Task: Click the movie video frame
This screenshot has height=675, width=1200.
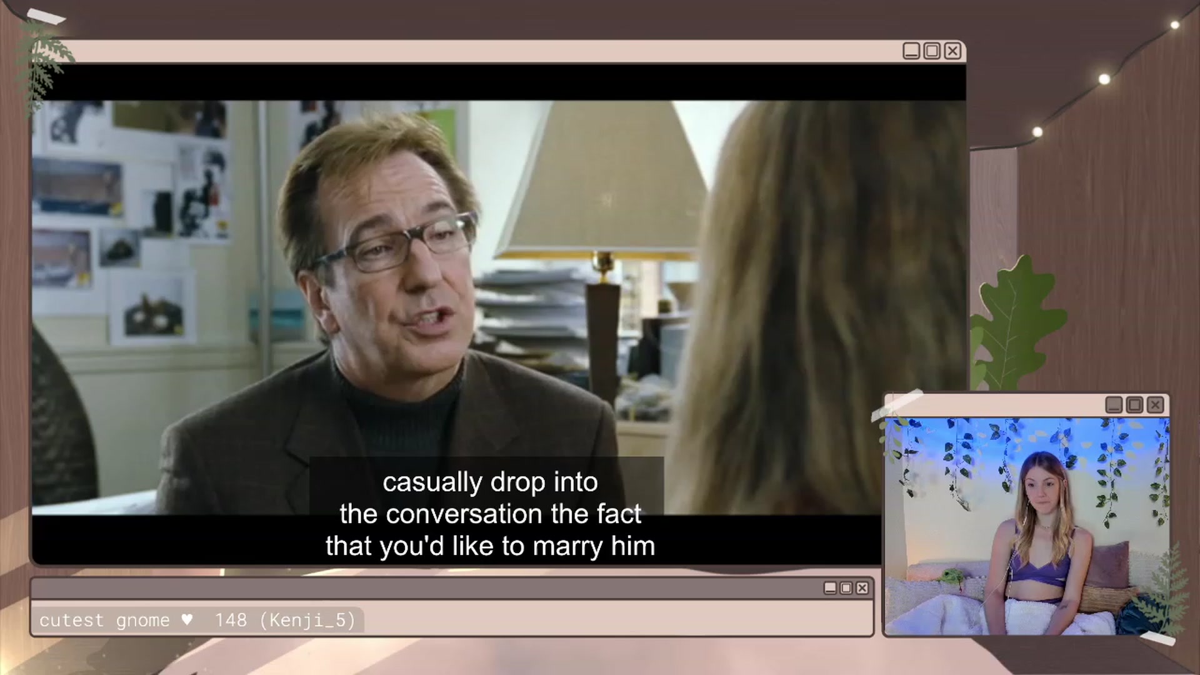Action: (x=499, y=314)
